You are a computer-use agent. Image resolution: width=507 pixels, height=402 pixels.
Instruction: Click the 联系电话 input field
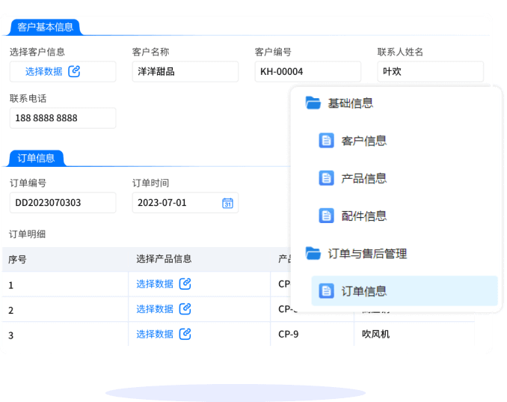(x=62, y=118)
